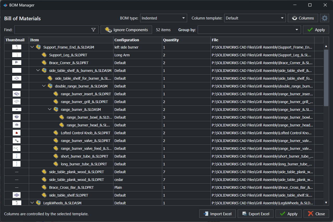
Task: Click the side_table_shelf_for_burner part icon
Action: pyautogui.click(x=50, y=78)
